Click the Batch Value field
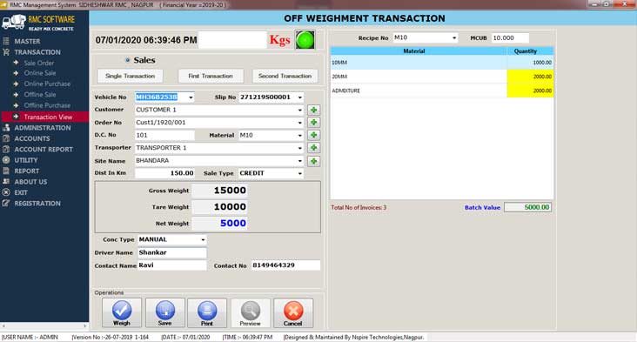Viewport: 637px width, 342px height. point(527,207)
